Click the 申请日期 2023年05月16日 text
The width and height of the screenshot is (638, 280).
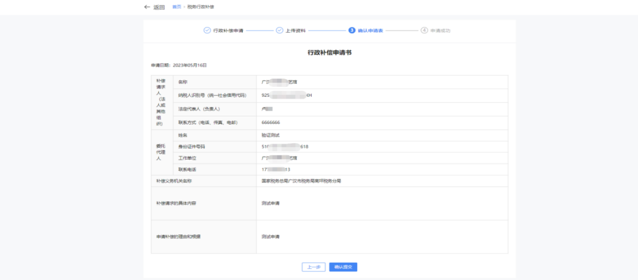click(179, 65)
